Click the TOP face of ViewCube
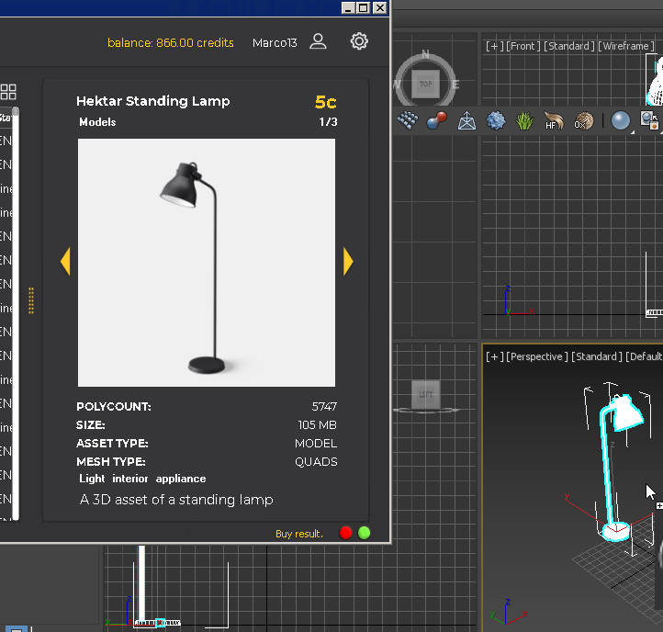 coord(425,84)
